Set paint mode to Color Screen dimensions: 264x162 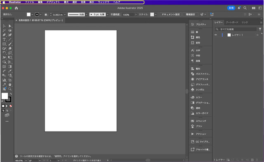[x=3, y=106]
